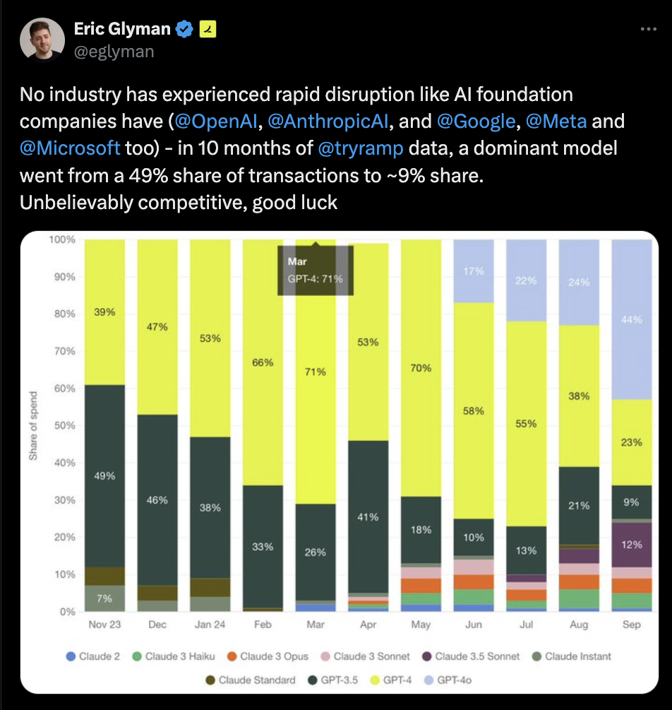The height and width of the screenshot is (710, 672).
Task: Click the Claude 3 Haiku legend marker
Action: point(137,656)
